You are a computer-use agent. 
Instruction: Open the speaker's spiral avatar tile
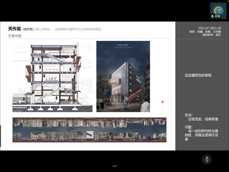point(218,11)
